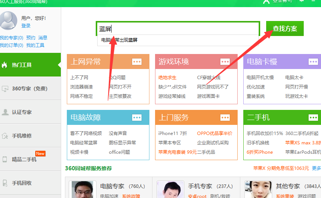This screenshot has width=321, height=198.
Task: Click the New badge on 精品二手机
Action: point(40,153)
